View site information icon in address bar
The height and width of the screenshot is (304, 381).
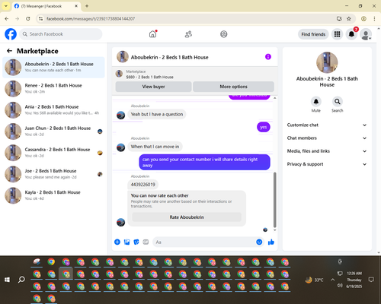click(x=40, y=18)
